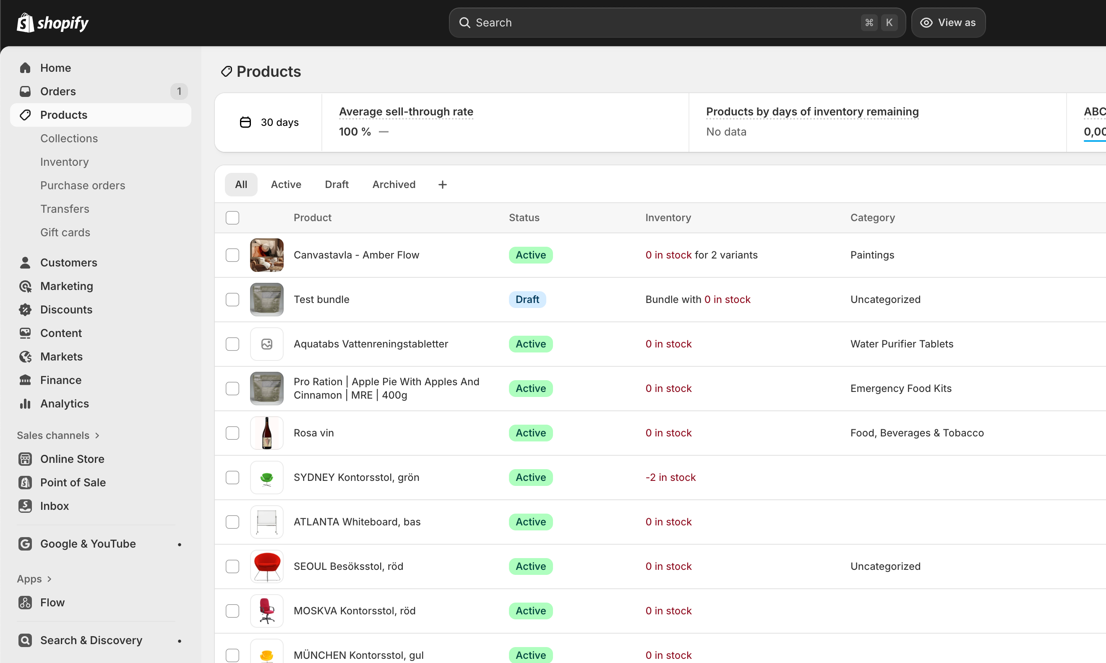Open Canvastavla - Amber Flow product link
This screenshot has width=1106, height=663.
pos(356,255)
